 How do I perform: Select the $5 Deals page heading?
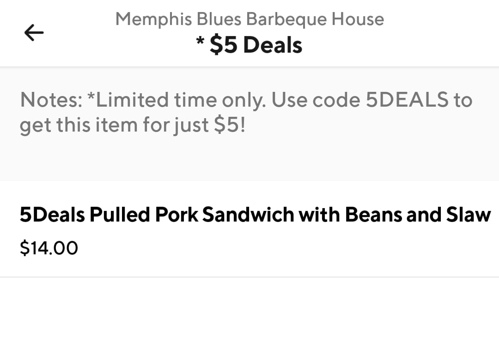click(256, 45)
